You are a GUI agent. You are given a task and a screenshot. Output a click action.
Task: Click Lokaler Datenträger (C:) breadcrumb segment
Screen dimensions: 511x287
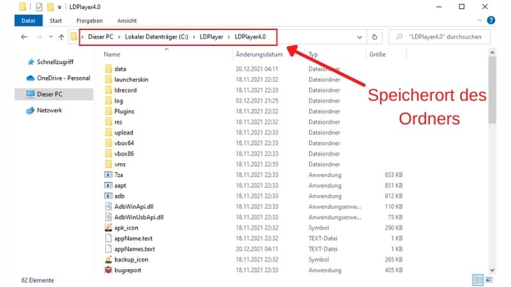[156, 37]
